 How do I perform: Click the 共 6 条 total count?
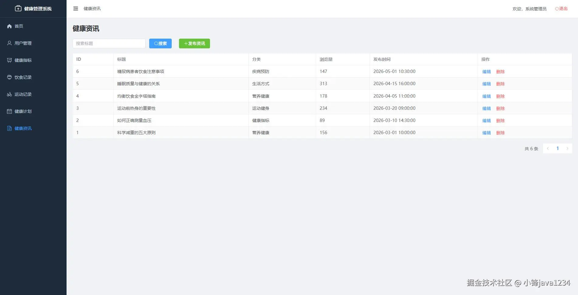click(531, 149)
